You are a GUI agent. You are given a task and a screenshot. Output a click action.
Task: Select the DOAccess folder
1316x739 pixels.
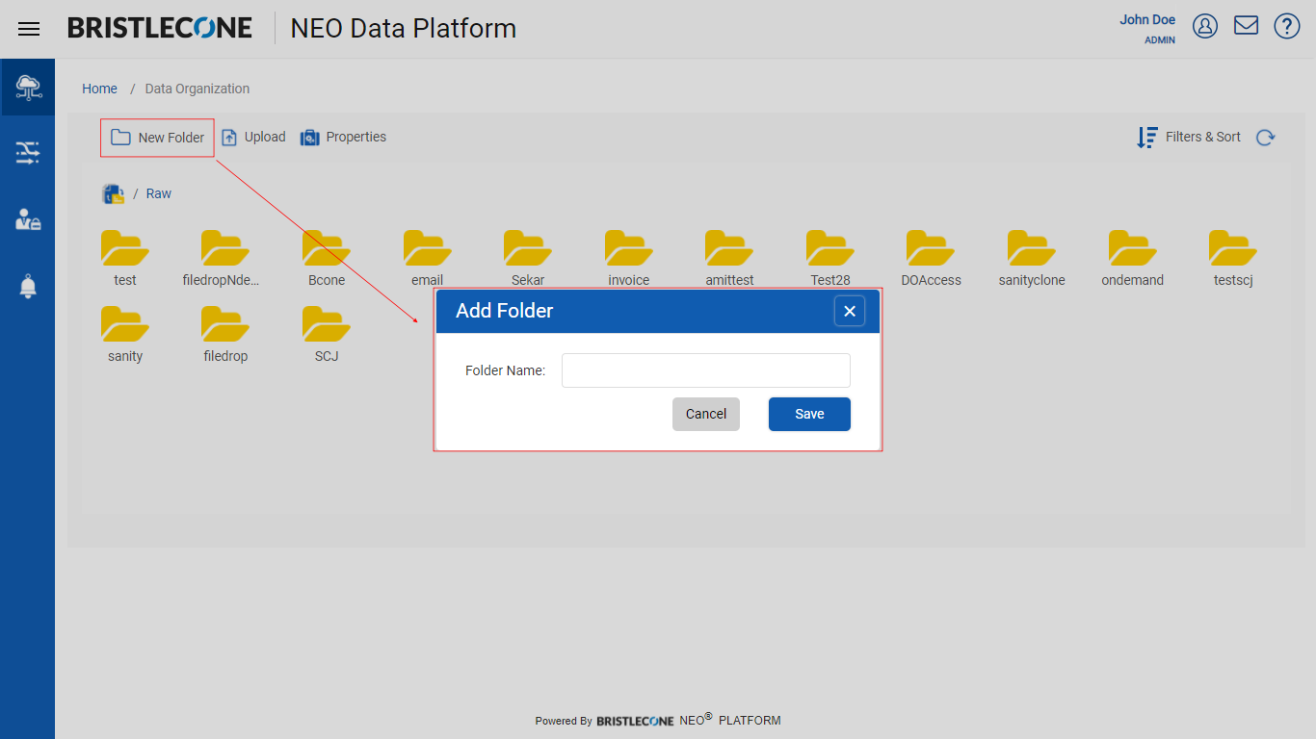click(x=931, y=259)
